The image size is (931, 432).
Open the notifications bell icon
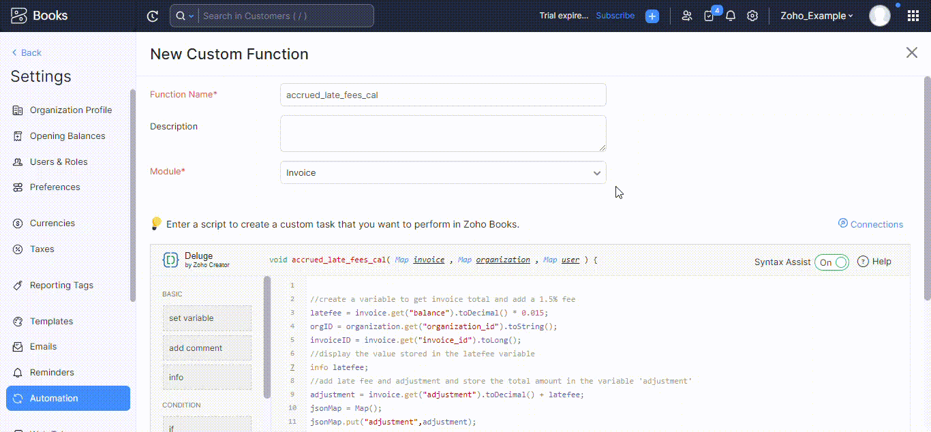(730, 15)
